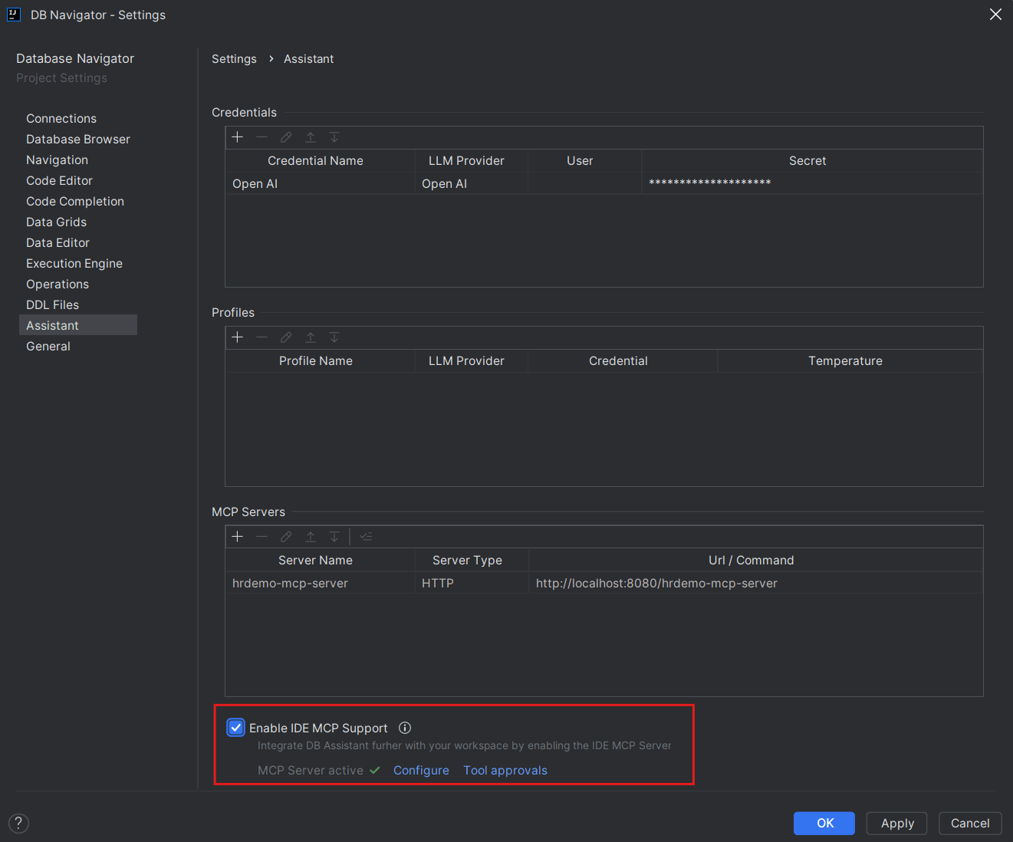Edit profile with pencil icon in Profiles toolbar

click(x=286, y=337)
